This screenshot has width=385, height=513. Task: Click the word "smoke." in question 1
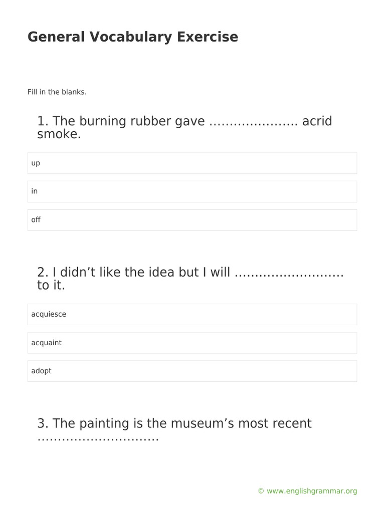click(59, 134)
